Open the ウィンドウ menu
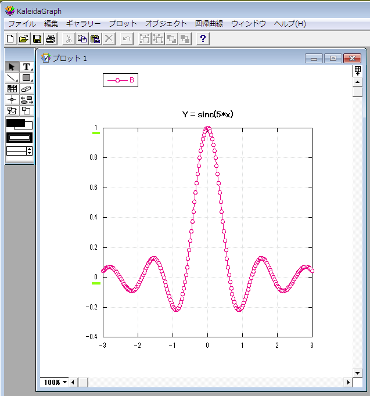Image resolution: width=370 pixels, height=396 pixels. pos(249,24)
